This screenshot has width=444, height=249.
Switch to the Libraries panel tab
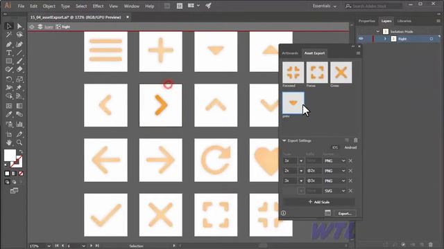[404, 21]
